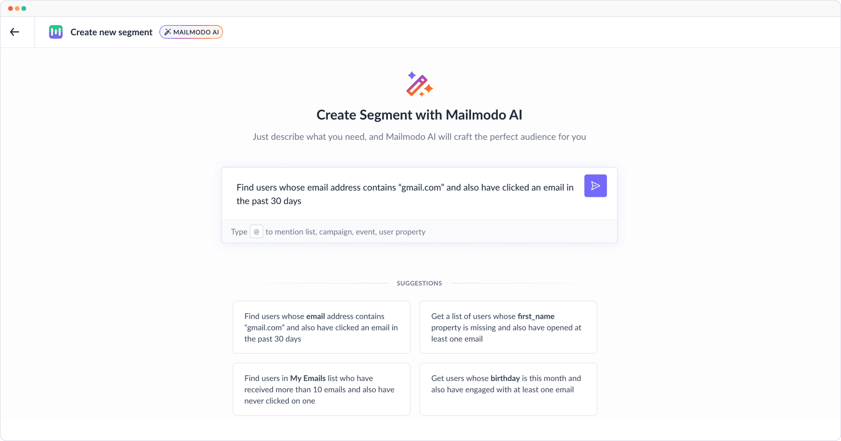This screenshot has width=841, height=441.
Task: Choose the missing first_name property suggestion
Action: (x=508, y=327)
